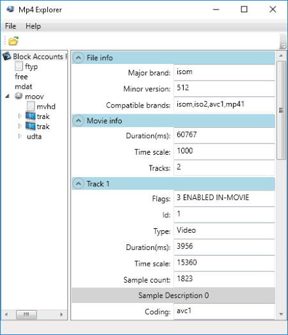Screen dimensions: 288x335
Task: Select the mvhd tree item label
Action: 46,106
